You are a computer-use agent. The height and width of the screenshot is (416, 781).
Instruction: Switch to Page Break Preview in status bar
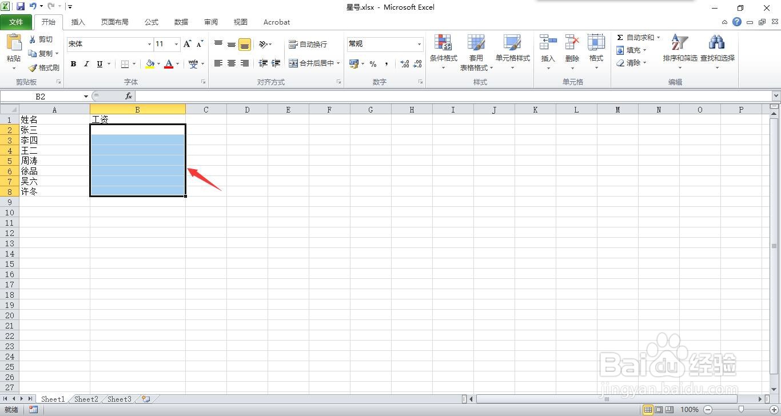click(x=670, y=409)
